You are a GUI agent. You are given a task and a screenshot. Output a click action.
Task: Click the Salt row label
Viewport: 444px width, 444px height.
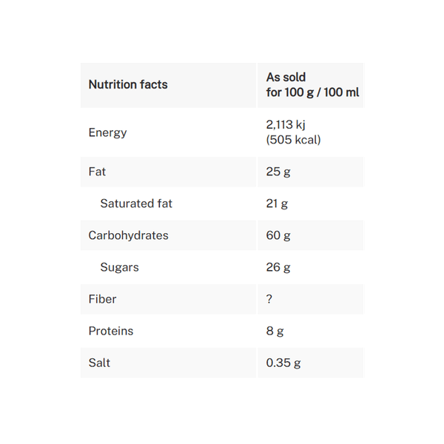100,363
